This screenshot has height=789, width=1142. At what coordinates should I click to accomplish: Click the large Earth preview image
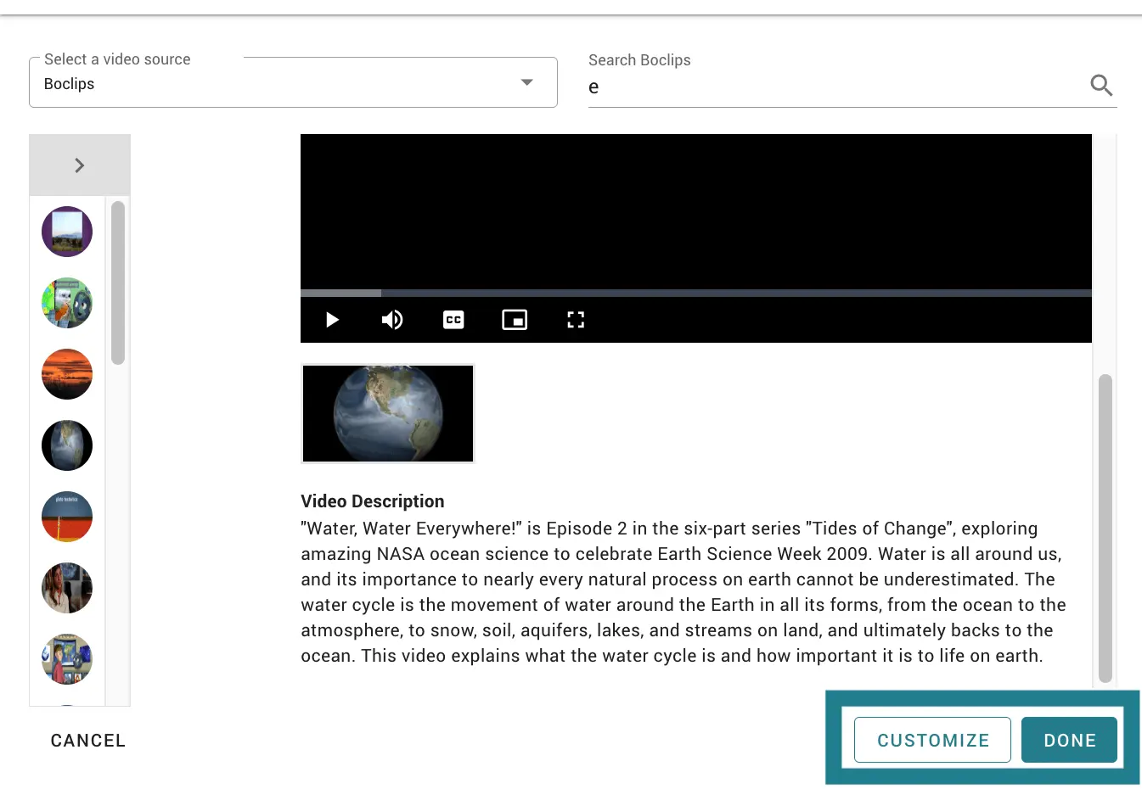pos(388,414)
